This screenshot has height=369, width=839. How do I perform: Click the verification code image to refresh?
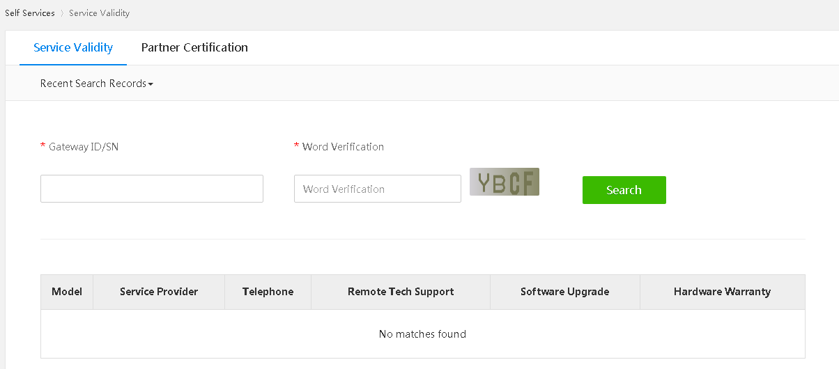click(505, 182)
